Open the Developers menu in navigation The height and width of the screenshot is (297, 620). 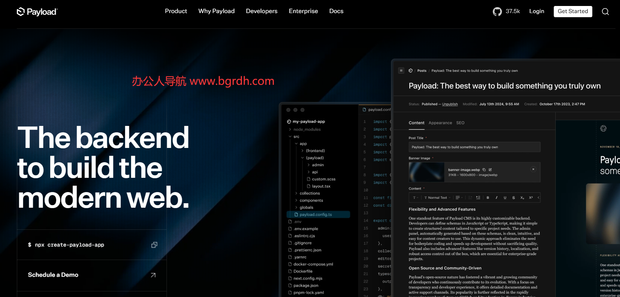(x=262, y=11)
